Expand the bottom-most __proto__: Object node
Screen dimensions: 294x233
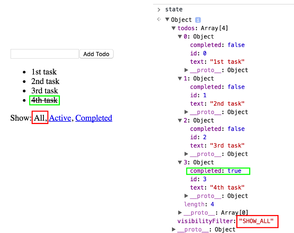pyautogui.click(x=174, y=229)
